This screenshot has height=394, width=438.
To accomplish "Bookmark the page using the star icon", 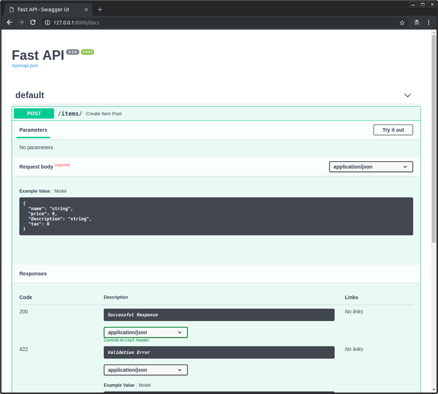I will point(402,22).
